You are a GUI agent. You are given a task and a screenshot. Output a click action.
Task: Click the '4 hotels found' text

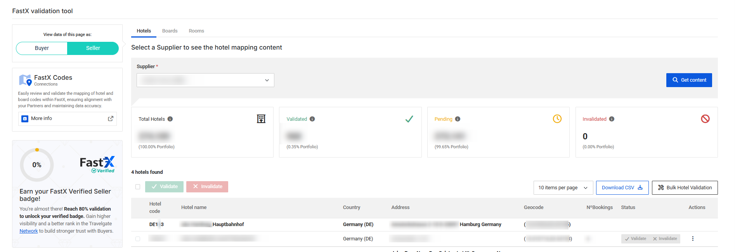pos(147,172)
